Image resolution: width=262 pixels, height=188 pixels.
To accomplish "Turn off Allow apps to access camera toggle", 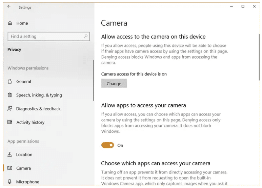I will click(x=107, y=145).
